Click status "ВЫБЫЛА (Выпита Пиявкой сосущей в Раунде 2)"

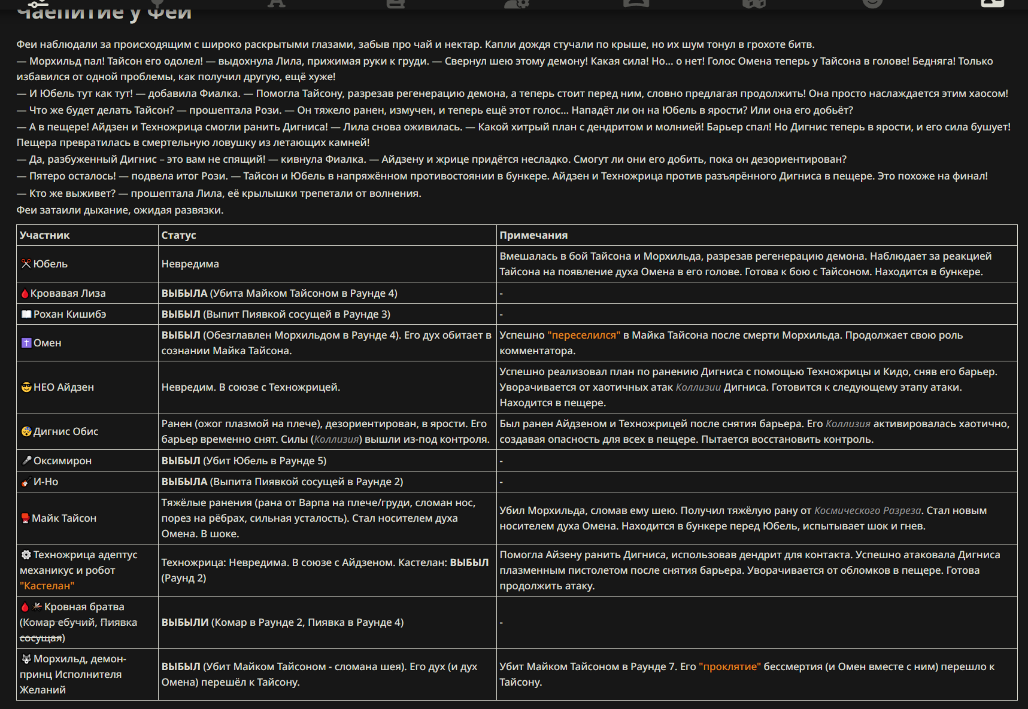click(282, 482)
